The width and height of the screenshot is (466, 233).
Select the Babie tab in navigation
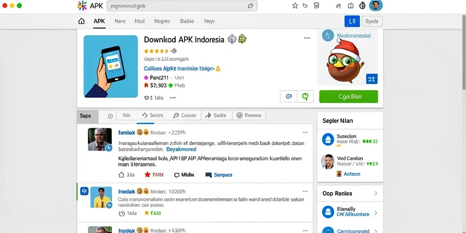click(187, 21)
